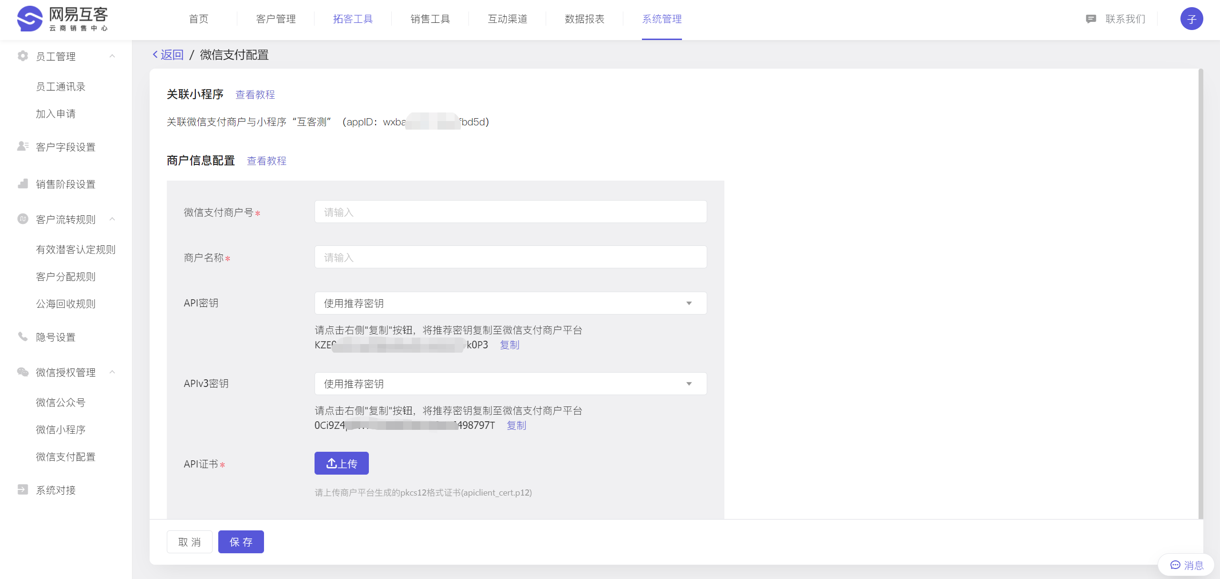The image size is (1220, 579).
Task: Open 隐号设置 in sidebar
Action: tap(56, 337)
